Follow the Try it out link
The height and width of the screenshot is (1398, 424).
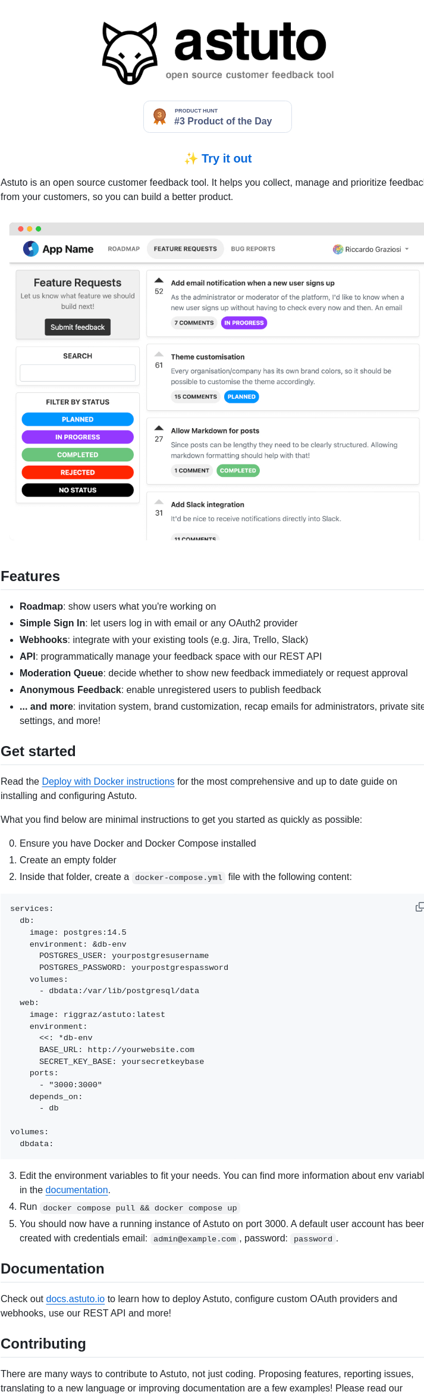pyautogui.click(x=226, y=158)
